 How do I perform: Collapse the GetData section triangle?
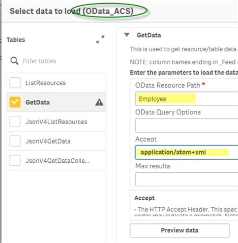[127, 35]
